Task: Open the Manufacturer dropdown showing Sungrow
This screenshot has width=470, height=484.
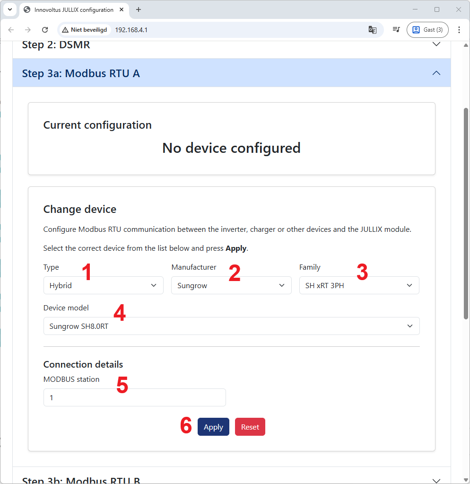Action: point(231,285)
